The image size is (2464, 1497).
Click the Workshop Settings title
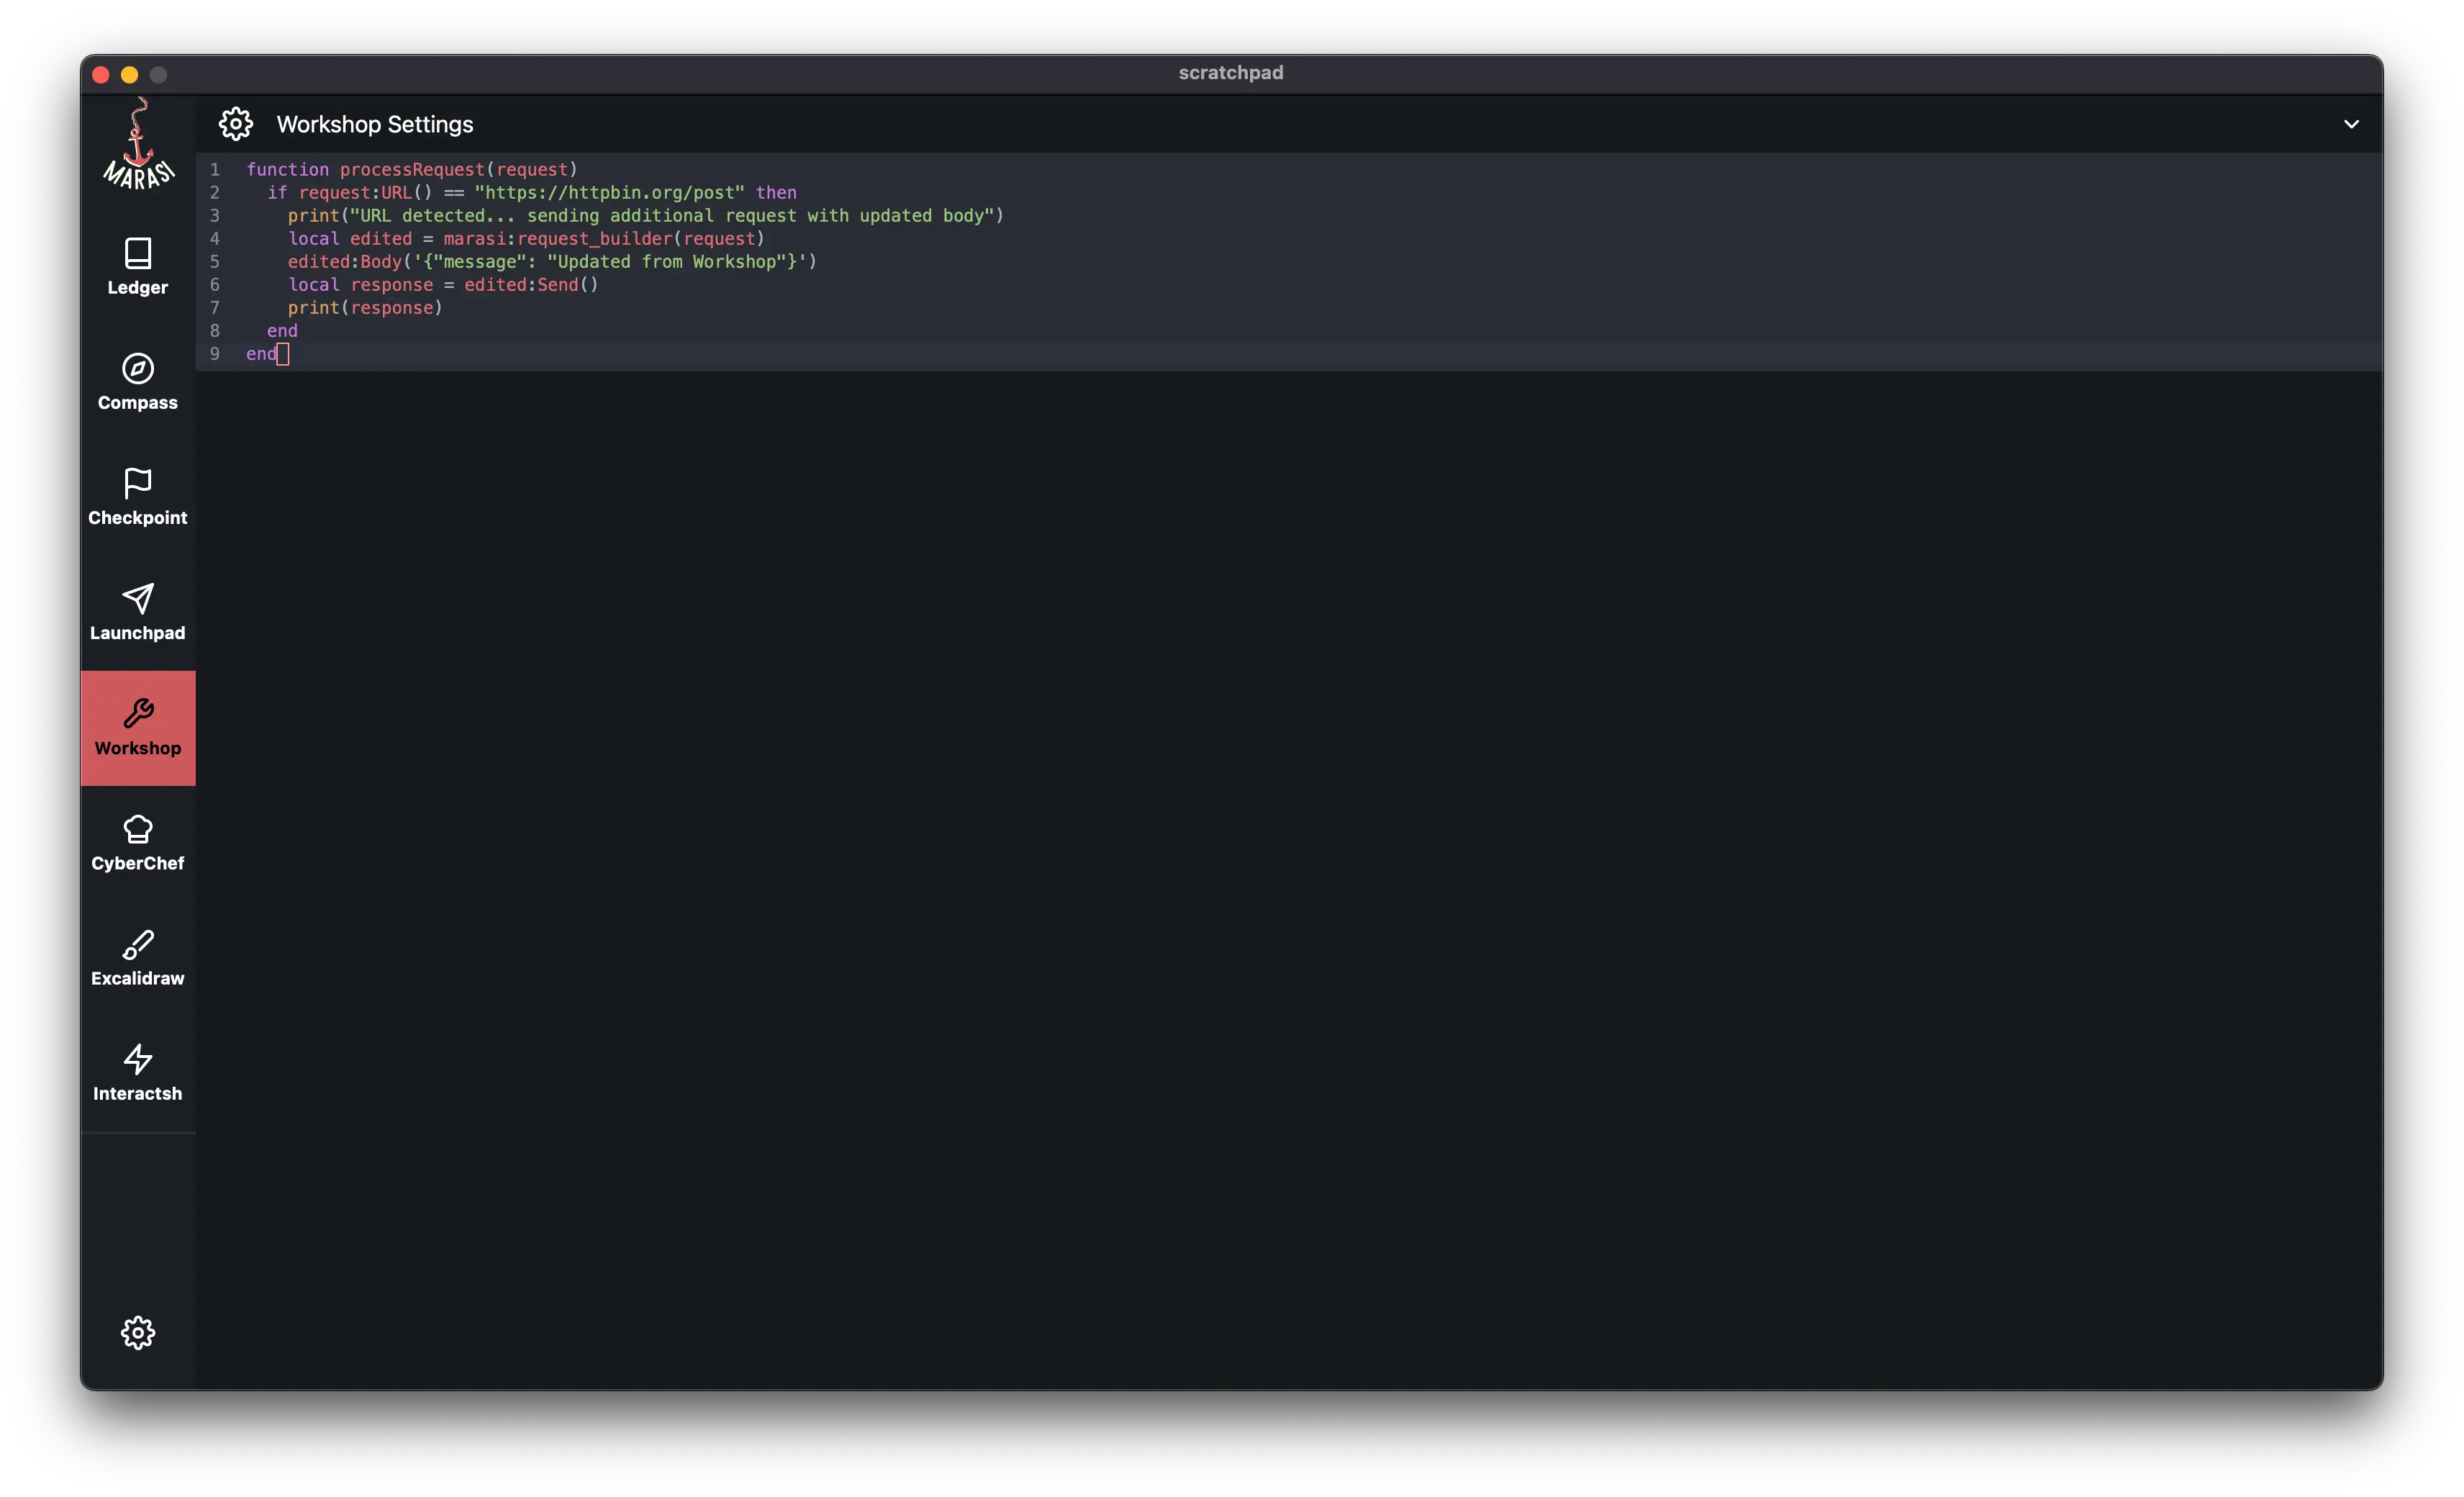tap(375, 124)
